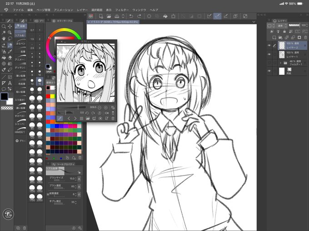Toggle eyedropper auto-switch in Sub View
This screenshot has height=231, width=309.
(x=60, y=118)
